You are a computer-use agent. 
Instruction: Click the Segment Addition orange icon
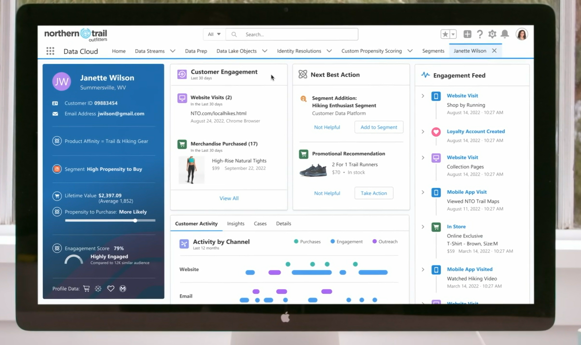point(304,99)
